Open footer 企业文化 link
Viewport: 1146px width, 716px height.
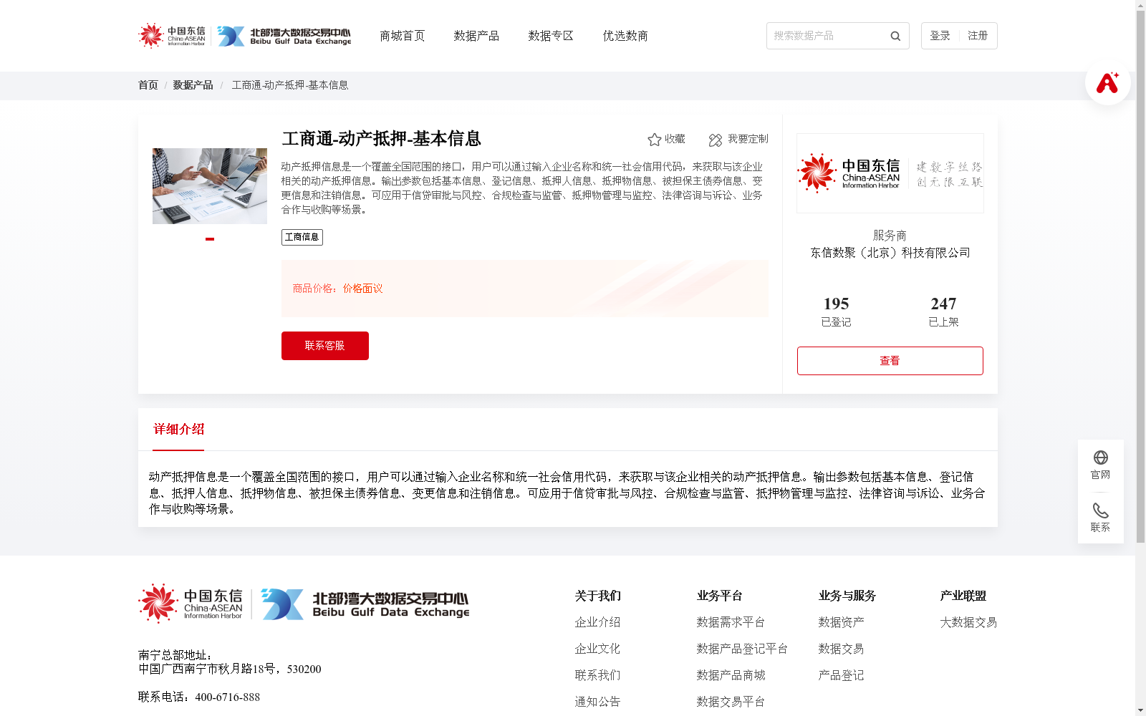(597, 649)
